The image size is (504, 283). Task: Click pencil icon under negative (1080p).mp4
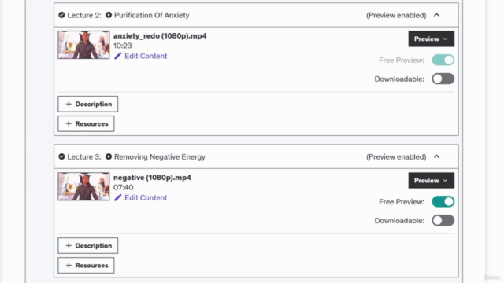[x=118, y=197]
